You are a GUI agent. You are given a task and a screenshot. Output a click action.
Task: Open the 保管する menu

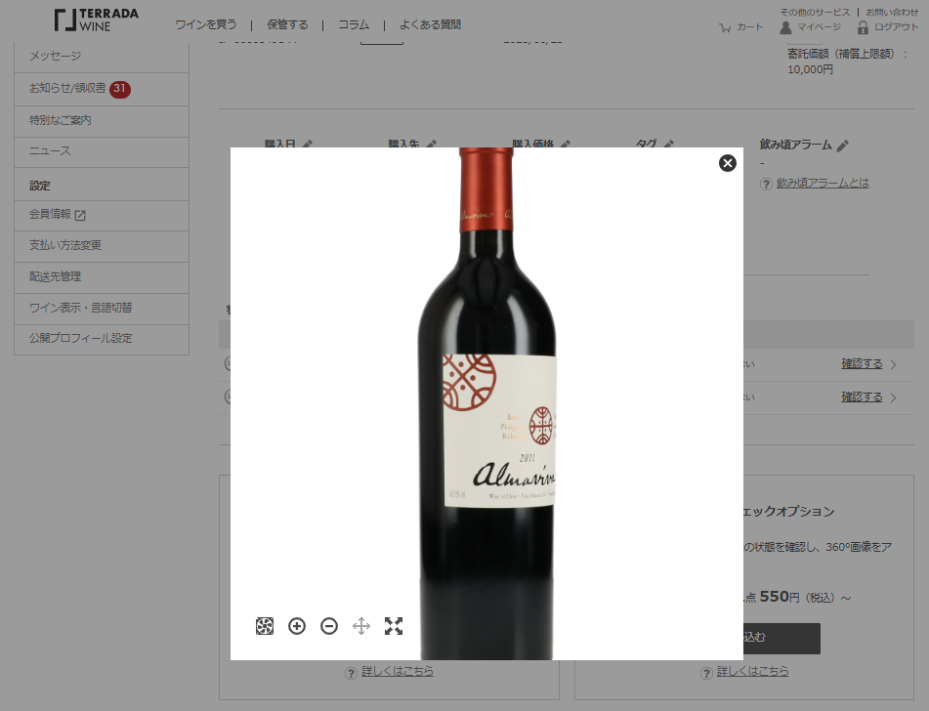[x=287, y=24]
